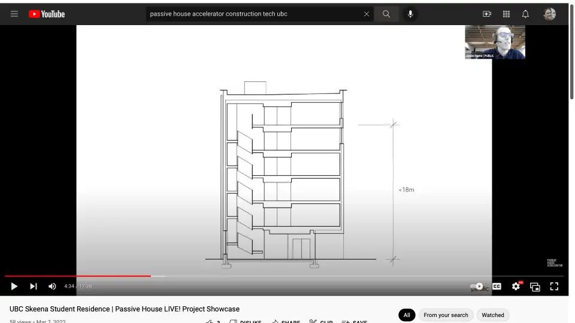Image resolution: width=575 pixels, height=323 pixels.
Task: Play the paused video
Action: coord(14,287)
